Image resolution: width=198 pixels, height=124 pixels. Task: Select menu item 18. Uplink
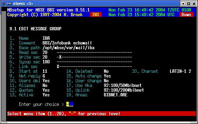pyautogui.click(x=78, y=90)
